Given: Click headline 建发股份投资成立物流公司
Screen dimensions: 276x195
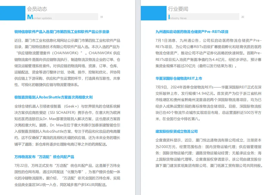Looking at the screenshot, I should click(177, 131).
